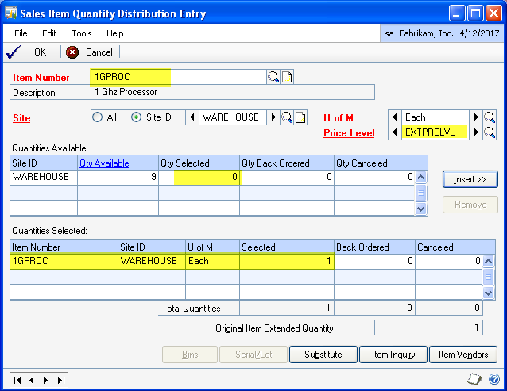
Task: Click previous arrow beside WAREHOUSE site field
Action: coord(192,117)
